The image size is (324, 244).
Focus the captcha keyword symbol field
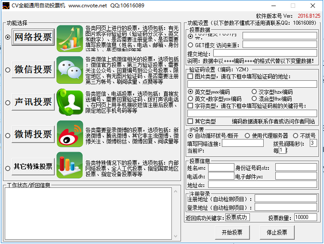[252, 113]
